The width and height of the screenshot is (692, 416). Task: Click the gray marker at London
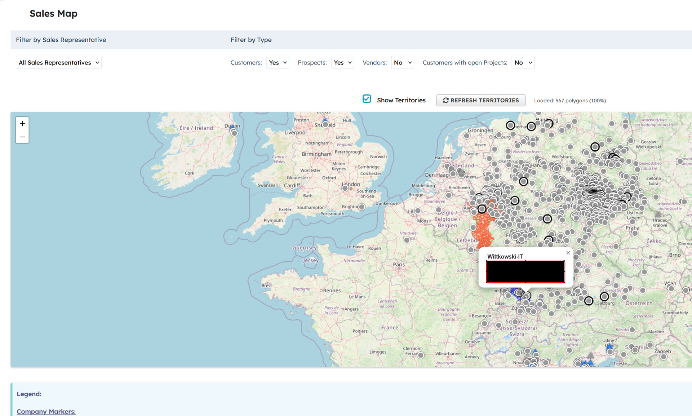click(345, 188)
